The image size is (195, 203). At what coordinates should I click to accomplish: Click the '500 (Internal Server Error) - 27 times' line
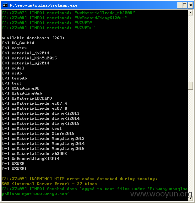49,184
